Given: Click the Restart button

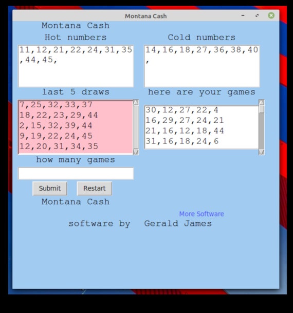Looking at the screenshot, I should (95, 188).
